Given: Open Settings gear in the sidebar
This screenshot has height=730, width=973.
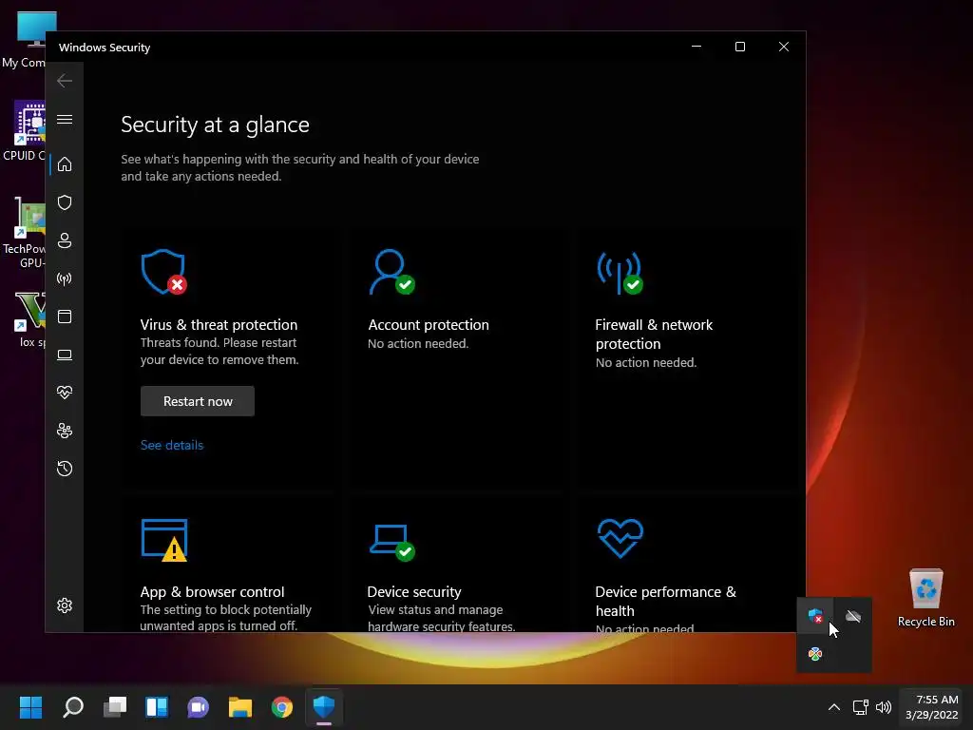Looking at the screenshot, I should (65, 605).
